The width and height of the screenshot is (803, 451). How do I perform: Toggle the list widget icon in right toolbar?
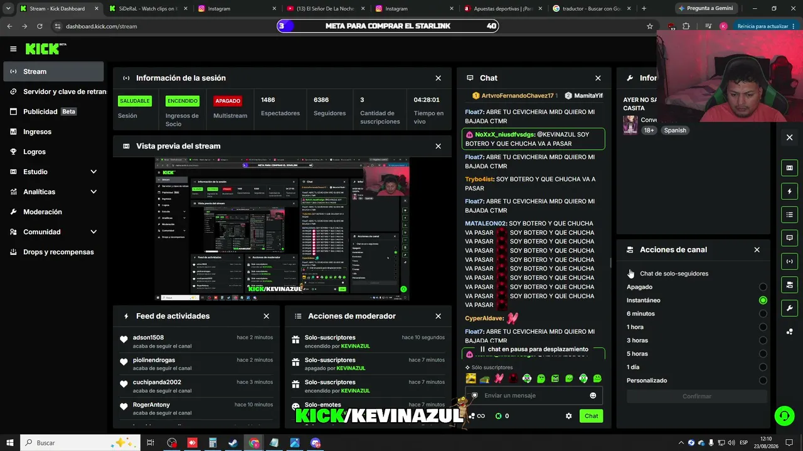click(789, 215)
